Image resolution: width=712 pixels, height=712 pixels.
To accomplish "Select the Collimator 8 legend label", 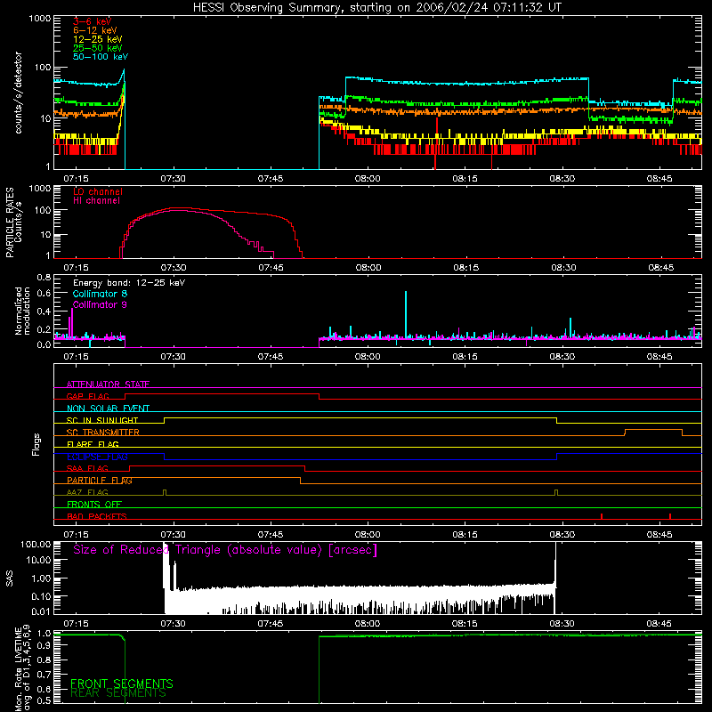I will click(x=100, y=294).
